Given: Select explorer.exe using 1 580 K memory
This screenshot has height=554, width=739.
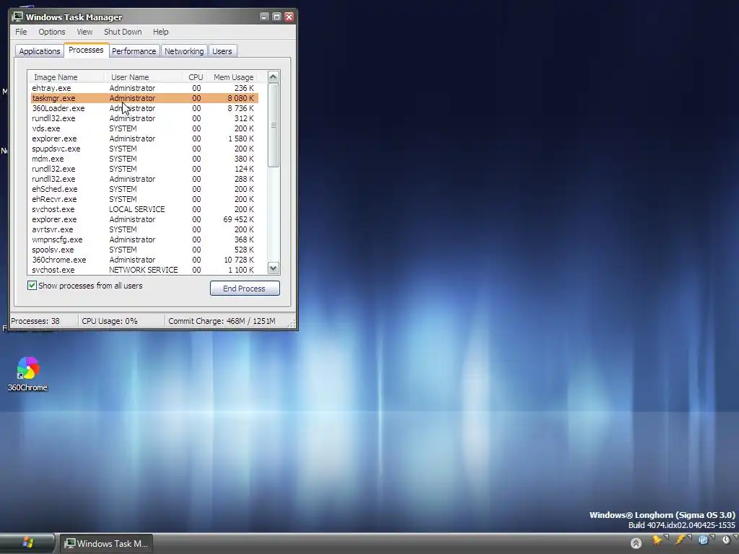Looking at the screenshot, I should click(x=144, y=138).
